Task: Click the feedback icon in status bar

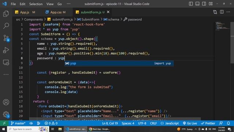Action: (221, 123)
